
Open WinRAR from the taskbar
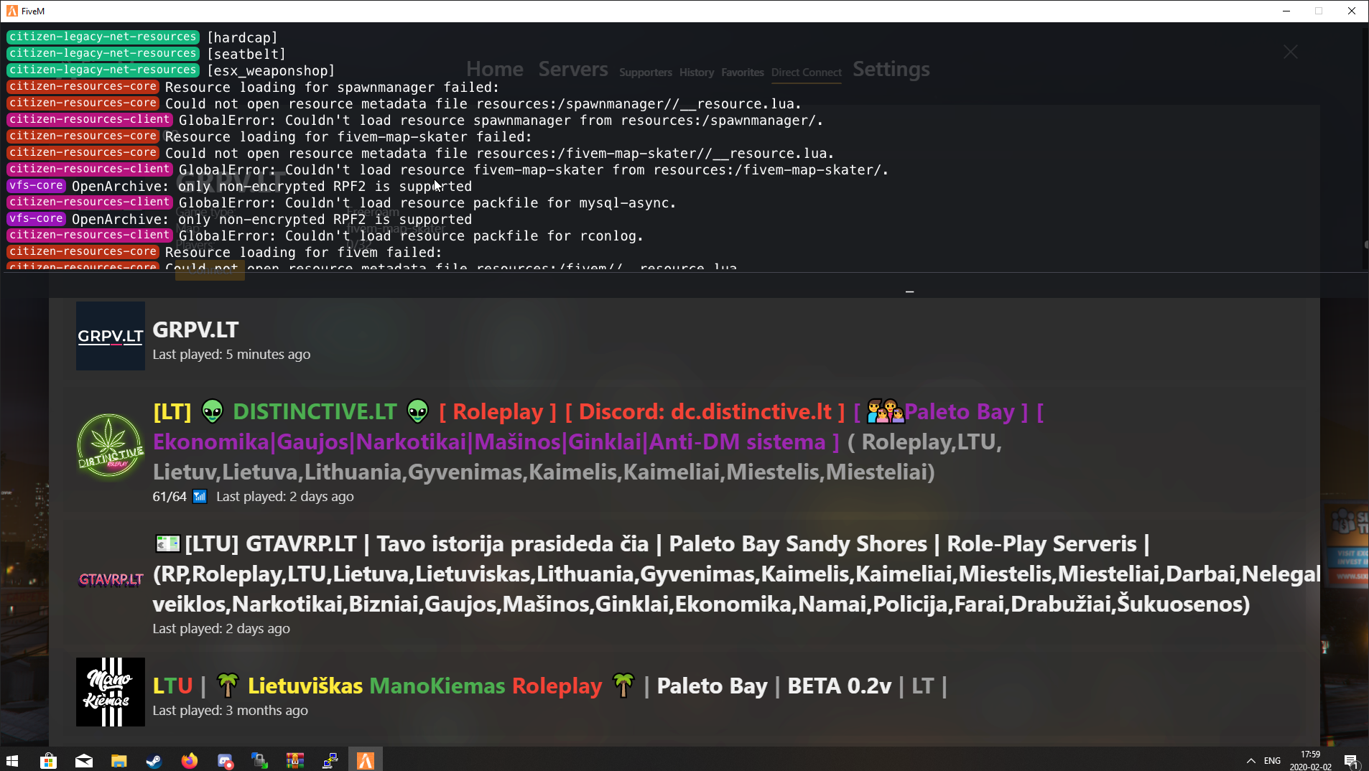click(294, 760)
